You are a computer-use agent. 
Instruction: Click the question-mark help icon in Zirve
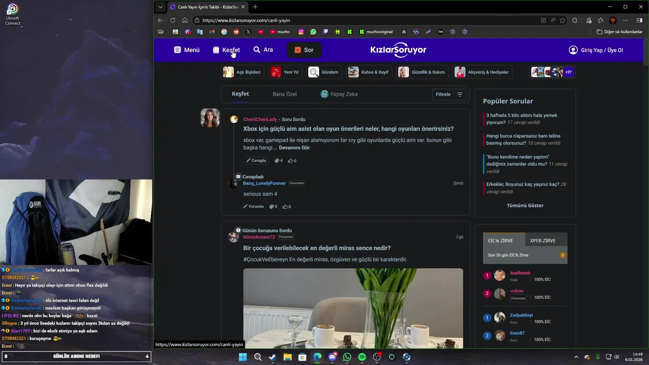tap(563, 255)
